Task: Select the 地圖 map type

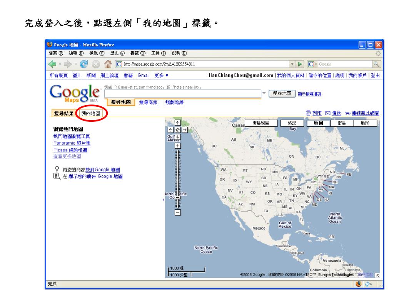Action: [x=318, y=123]
